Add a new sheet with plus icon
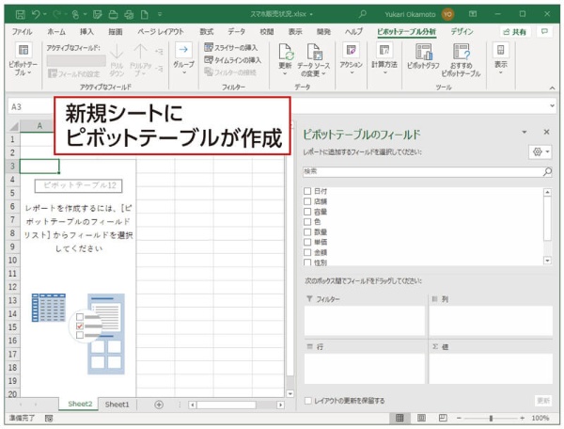Image resolution: width=564 pixels, height=429 pixels. (159, 404)
